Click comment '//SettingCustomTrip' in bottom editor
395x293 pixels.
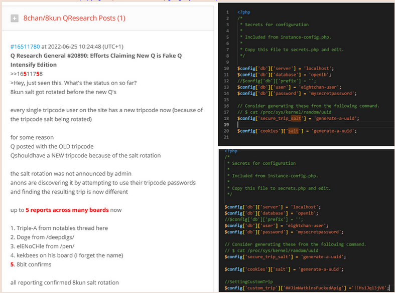[x=248, y=281]
